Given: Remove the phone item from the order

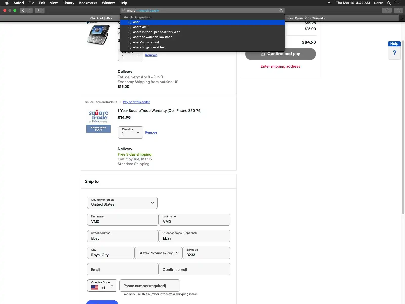Looking at the screenshot, I should point(151,55).
